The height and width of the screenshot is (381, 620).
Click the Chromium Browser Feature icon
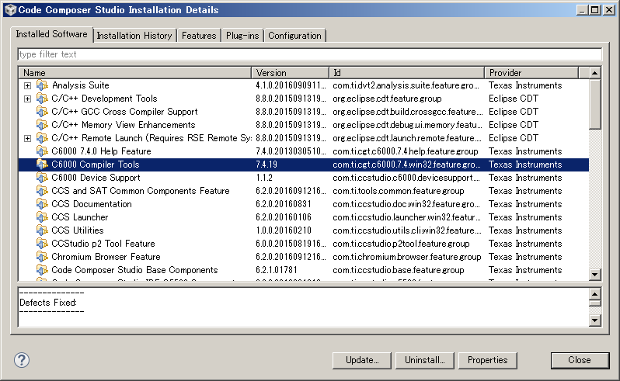tap(42, 257)
